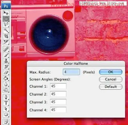Select the Clone Stamp tool

click(x=6, y=61)
